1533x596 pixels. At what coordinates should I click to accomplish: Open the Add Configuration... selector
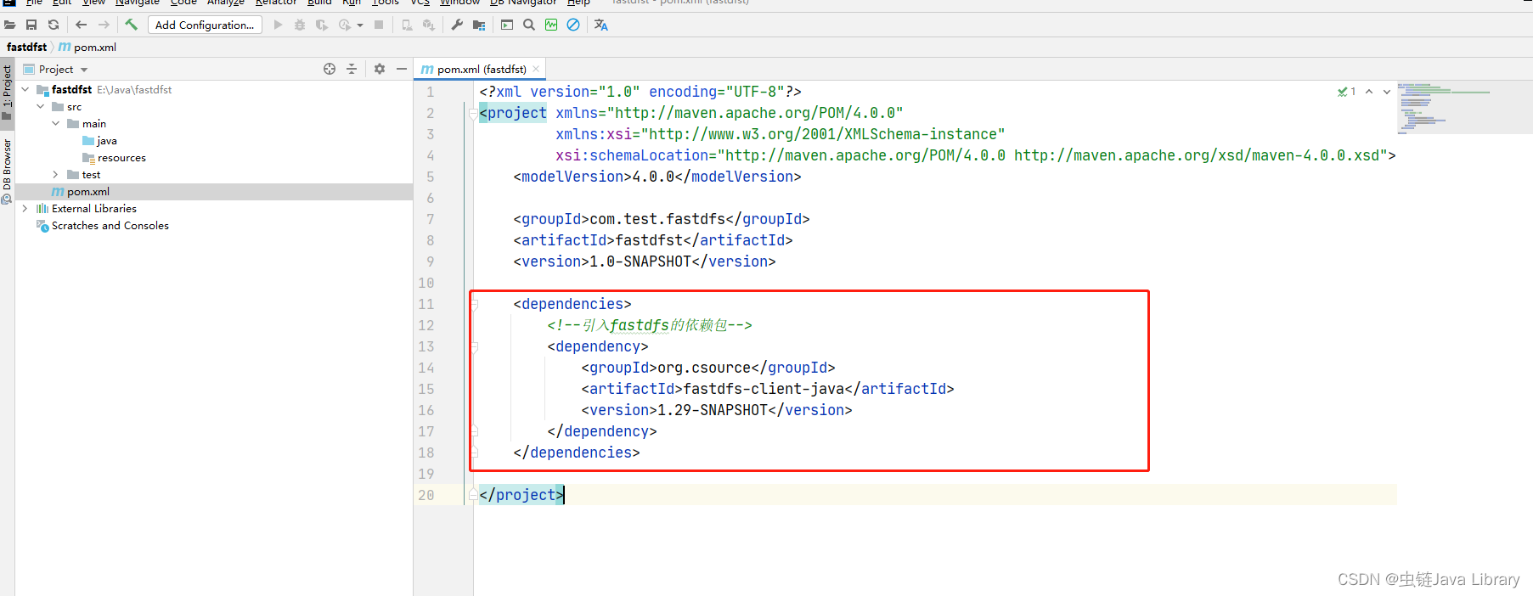pyautogui.click(x=205, y=25)
